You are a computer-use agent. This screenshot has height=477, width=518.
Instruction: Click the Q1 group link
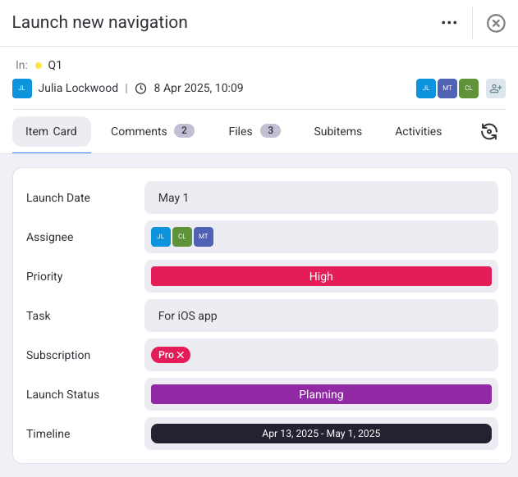point(55,65)
